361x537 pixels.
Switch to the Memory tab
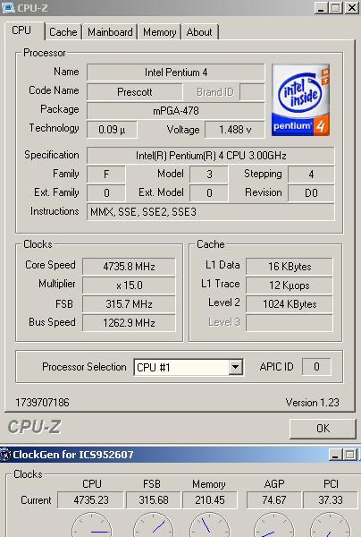(x=159, y=32)
